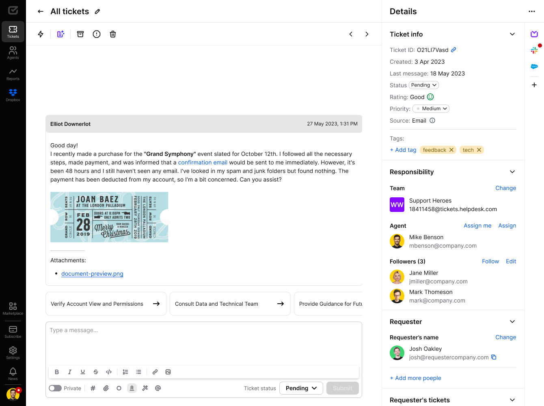544x406 pixels.
Task: Open Settings in the sidebar
Action: (x=13, y=353)
